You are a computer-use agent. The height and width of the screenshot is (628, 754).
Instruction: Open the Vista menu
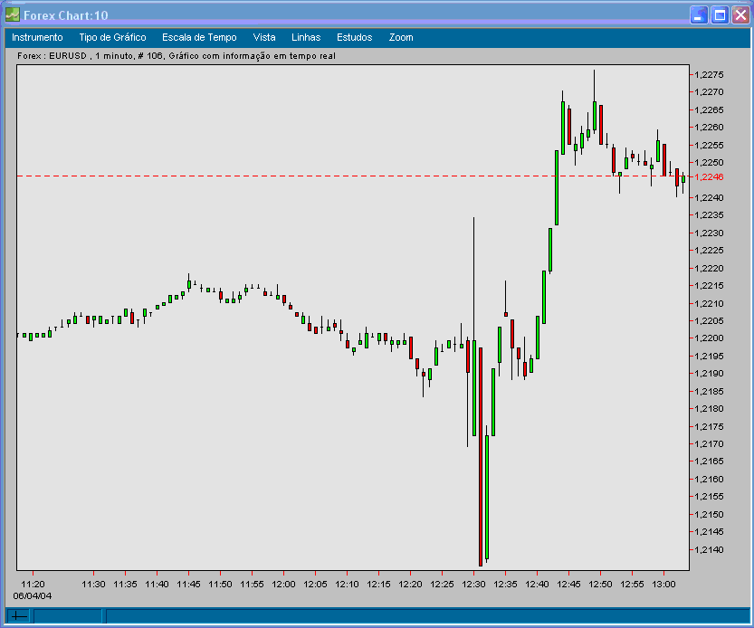point(263,37)
